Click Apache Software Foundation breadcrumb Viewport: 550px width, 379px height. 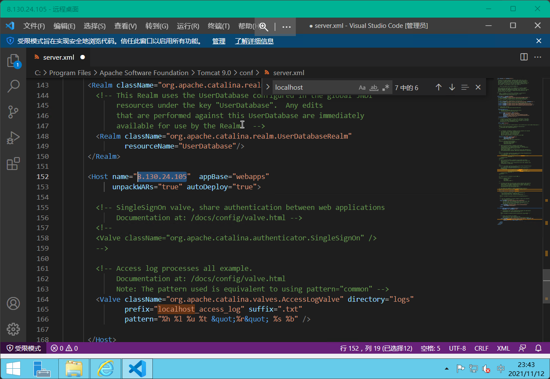144,73
